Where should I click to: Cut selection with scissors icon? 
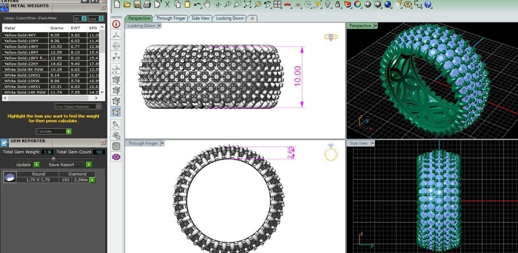pos(167,4)
